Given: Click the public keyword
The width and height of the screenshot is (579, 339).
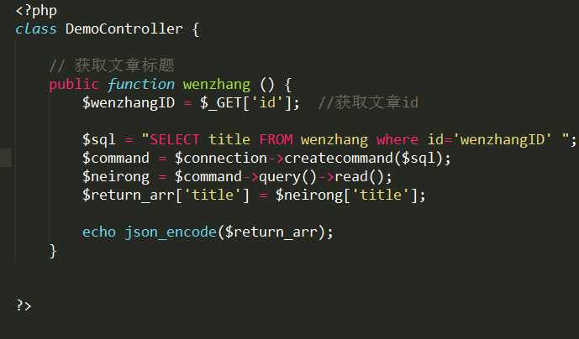Looking at the screenshot, I should [74, 85].
